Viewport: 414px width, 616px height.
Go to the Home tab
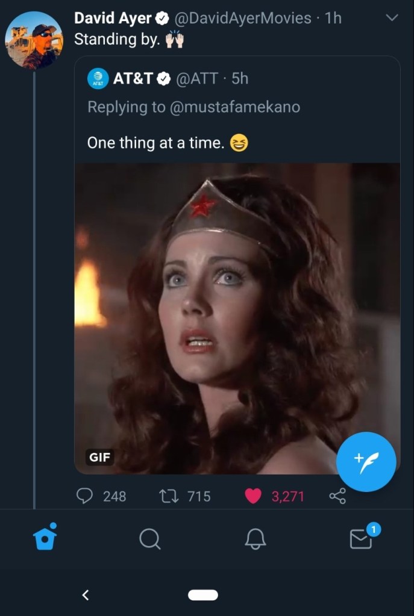tap(45, 537)
